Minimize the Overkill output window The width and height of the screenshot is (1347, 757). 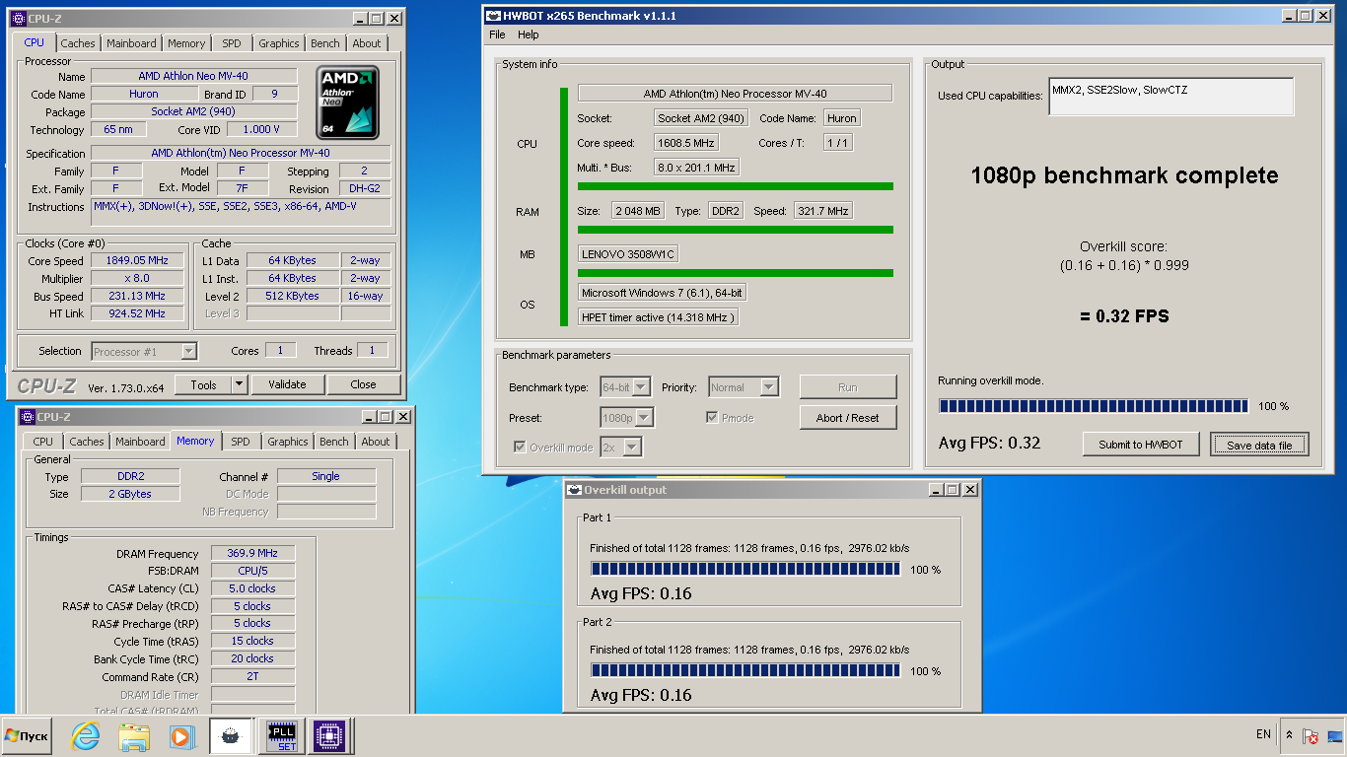click(935, 490)
